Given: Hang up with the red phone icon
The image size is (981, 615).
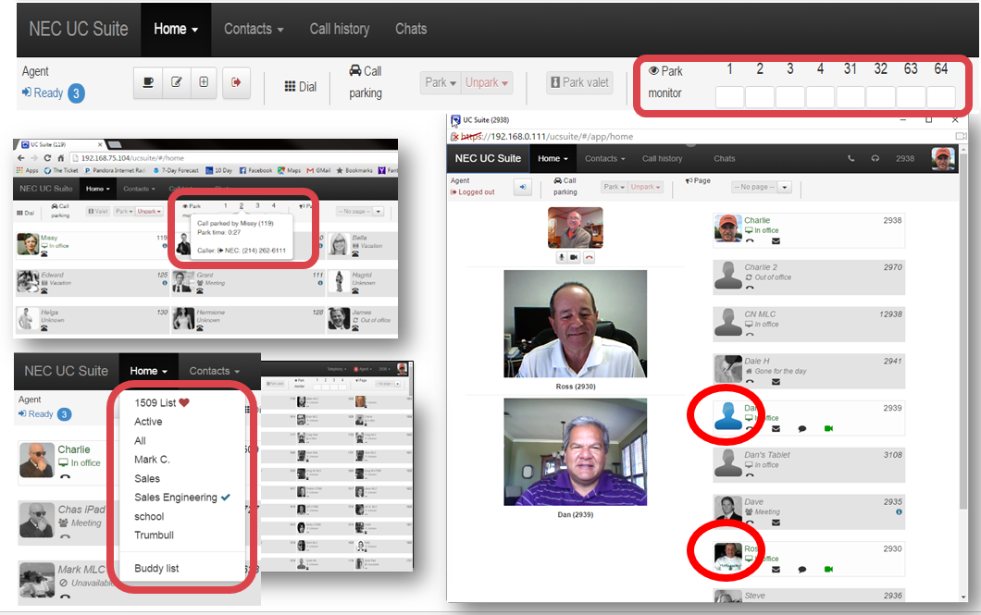Looking at the screenshot, I should point(589,257).
